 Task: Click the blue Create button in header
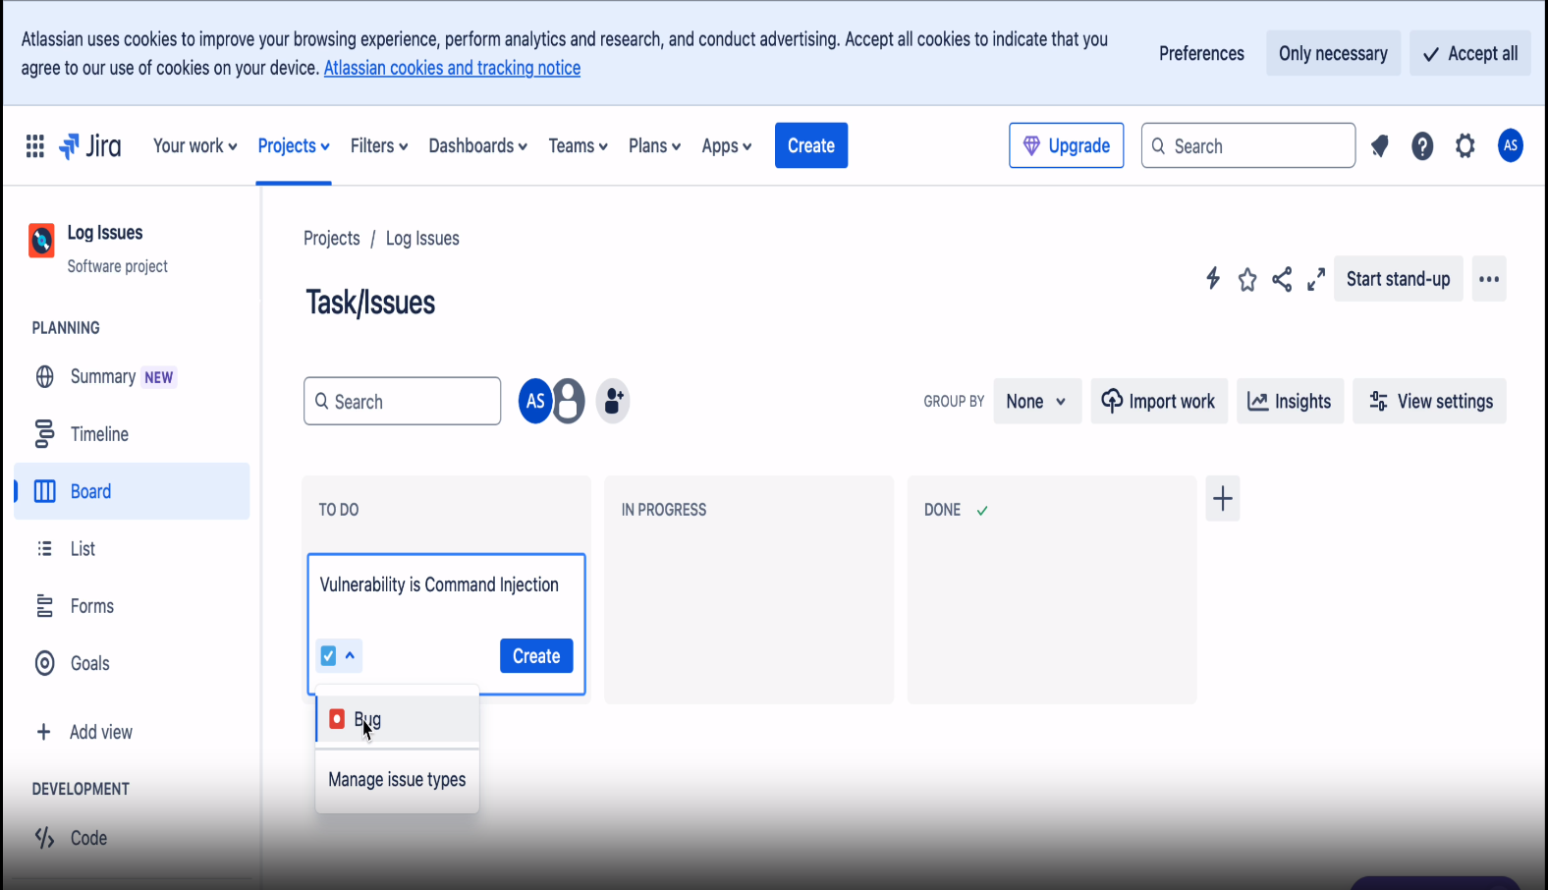tap(811, 145)
